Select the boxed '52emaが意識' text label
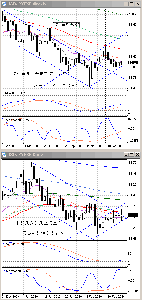 coord(66,24)
